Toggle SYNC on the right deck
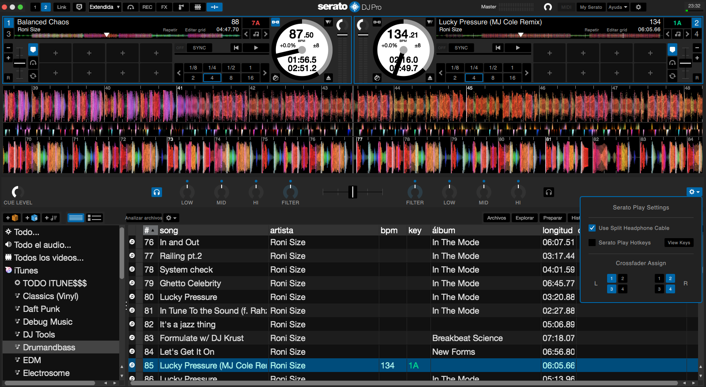706x387 pixels. point(461,48)
